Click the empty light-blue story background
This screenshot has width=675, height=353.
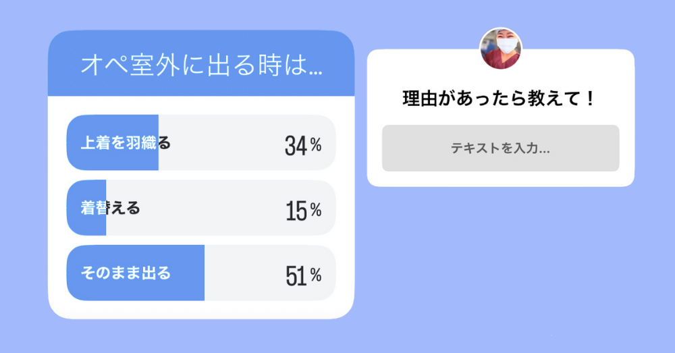tap(516, 267)
